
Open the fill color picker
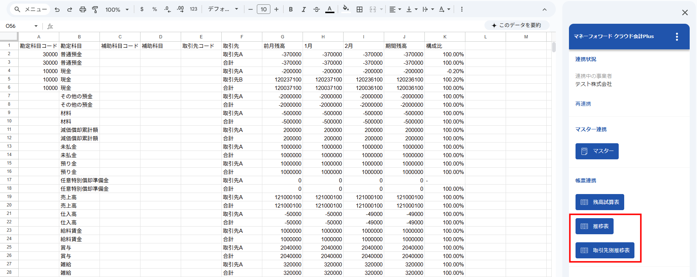point(346,10)
